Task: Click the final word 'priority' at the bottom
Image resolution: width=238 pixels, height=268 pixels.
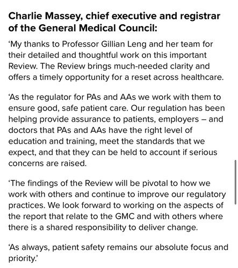Action: coord(21,259)
